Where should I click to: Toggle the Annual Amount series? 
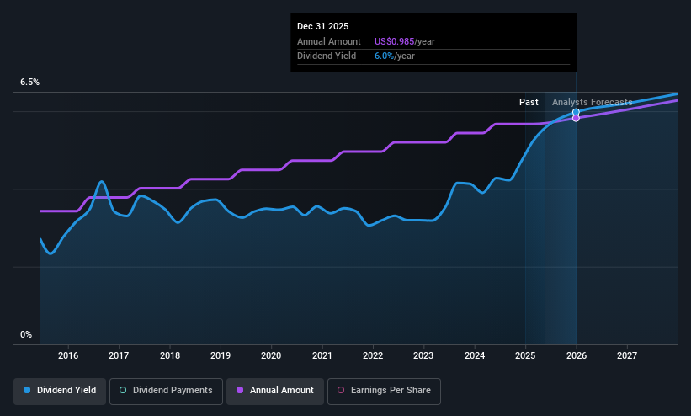(275, 391)
